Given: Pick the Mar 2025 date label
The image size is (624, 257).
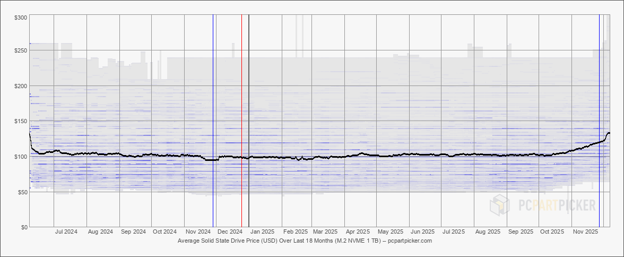Looking at the screenshot, I should click(x=325, y=232).
